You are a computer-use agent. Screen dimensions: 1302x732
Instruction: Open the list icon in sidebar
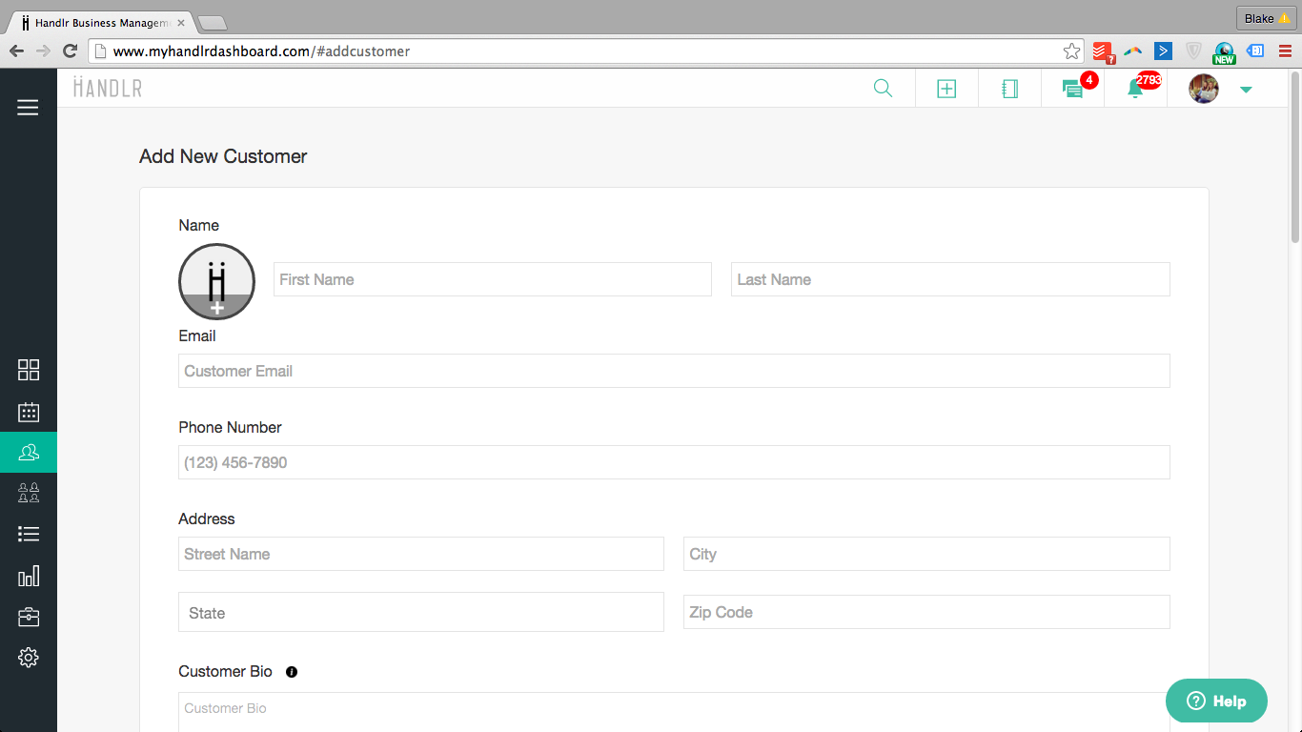coord(29,534)
